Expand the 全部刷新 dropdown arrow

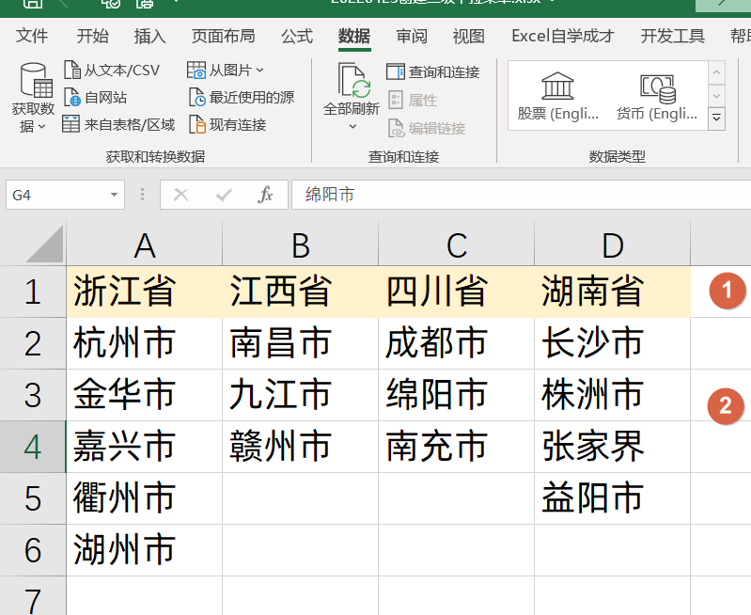[352, 127]
